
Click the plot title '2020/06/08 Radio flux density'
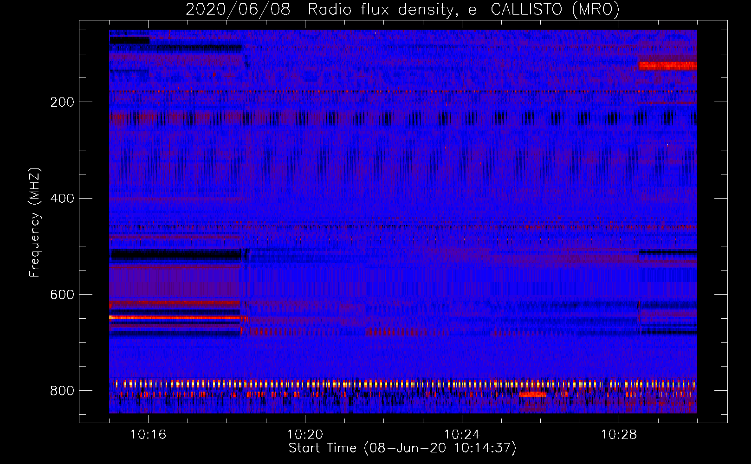pos(319,10)
